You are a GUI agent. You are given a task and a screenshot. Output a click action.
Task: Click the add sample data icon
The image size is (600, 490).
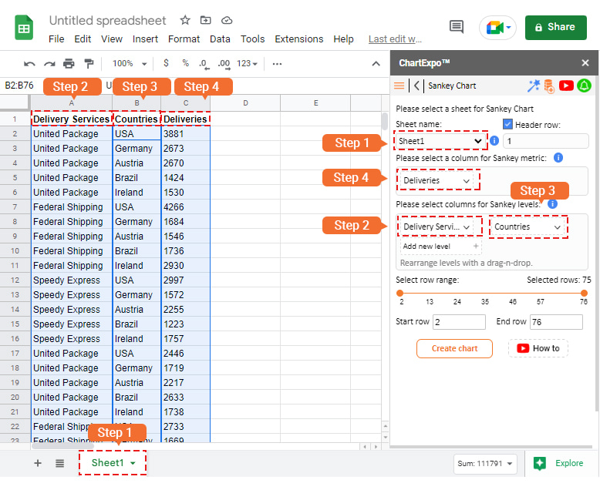(549, 86)
